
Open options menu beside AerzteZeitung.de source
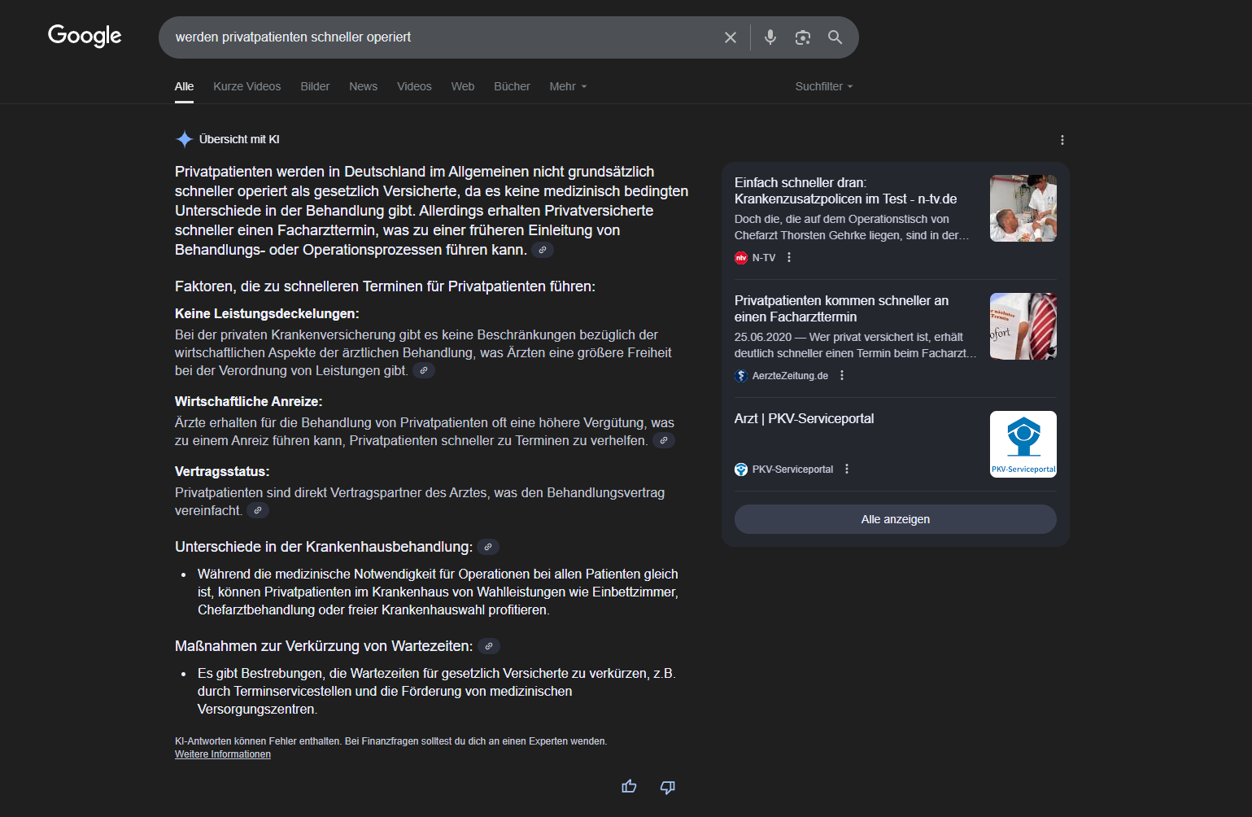point(842,376)
